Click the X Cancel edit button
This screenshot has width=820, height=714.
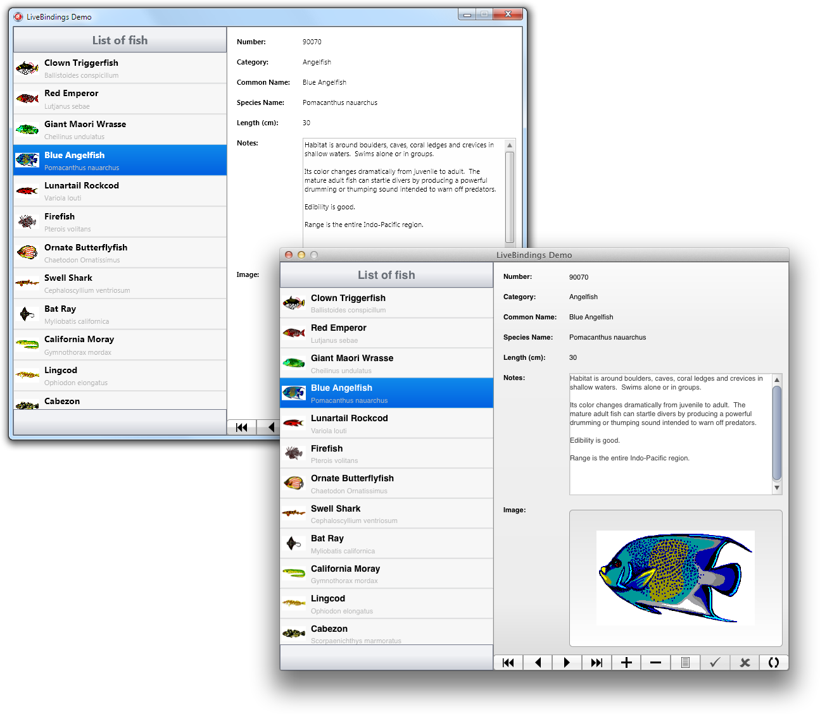745,662
